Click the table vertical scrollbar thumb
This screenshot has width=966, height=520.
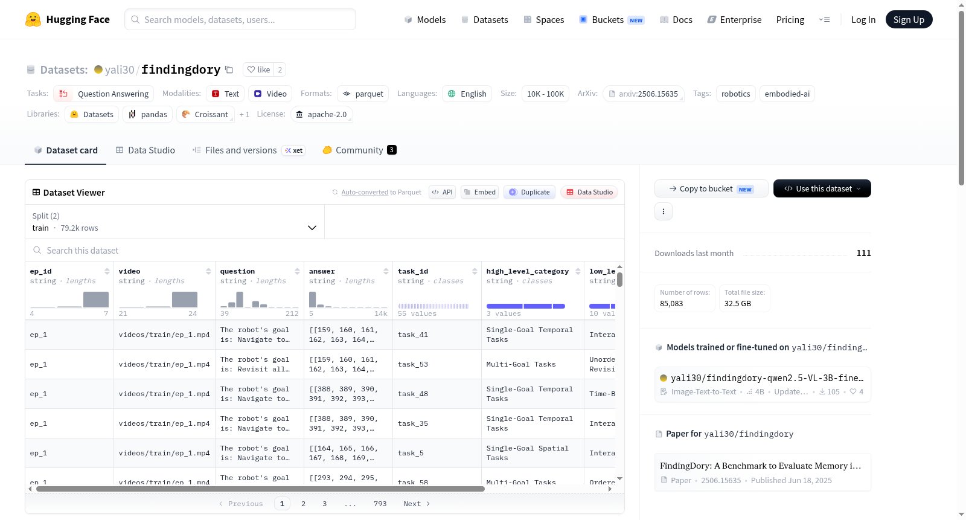(x=619, y=280)
